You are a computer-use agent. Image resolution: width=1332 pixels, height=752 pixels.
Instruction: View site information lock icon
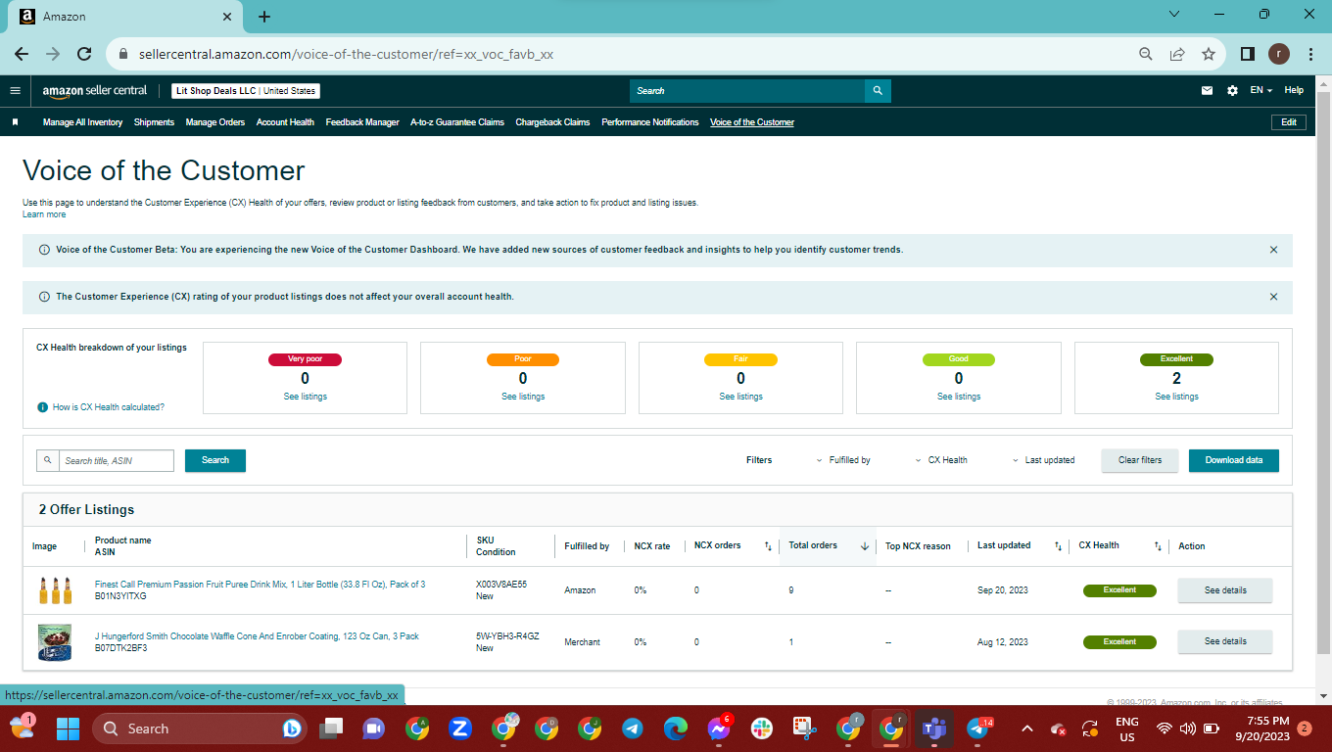tap(123, 54)
